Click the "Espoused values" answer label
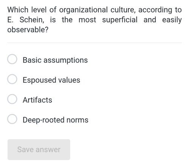The image size is (189, 164). [51, 80]
